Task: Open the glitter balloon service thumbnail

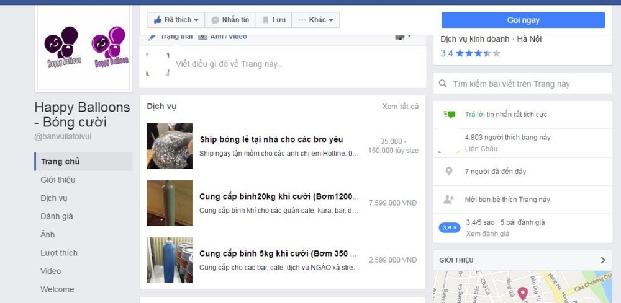Action: [170, 146]
